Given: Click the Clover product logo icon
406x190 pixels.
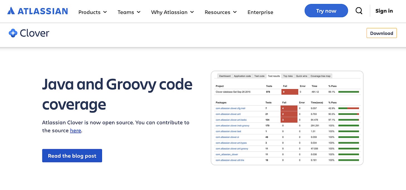Looking at the screenshot, I should point(13,33).
